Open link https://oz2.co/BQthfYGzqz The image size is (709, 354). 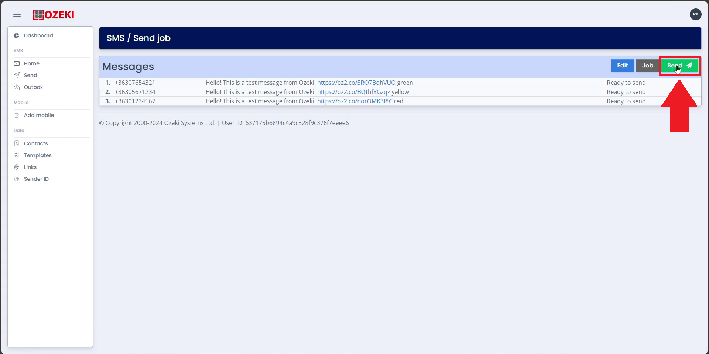coord(353,92)
